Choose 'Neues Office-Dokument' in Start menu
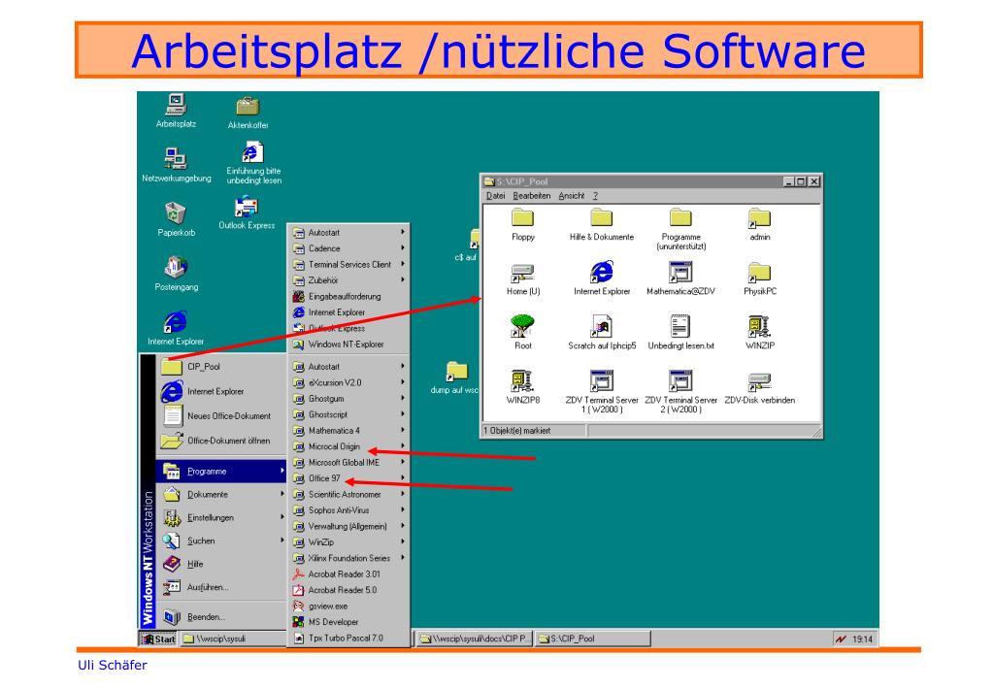The width and height of the screenshot is (994, 688). point(220,415)
